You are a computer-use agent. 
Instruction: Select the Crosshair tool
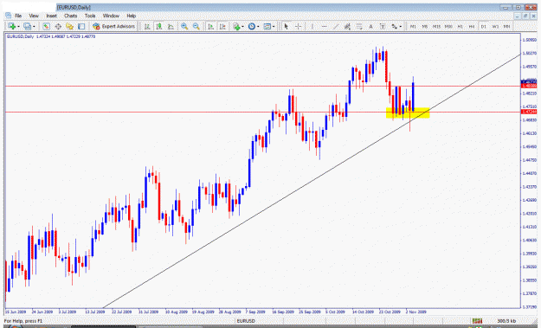click(x=298, y=26)
